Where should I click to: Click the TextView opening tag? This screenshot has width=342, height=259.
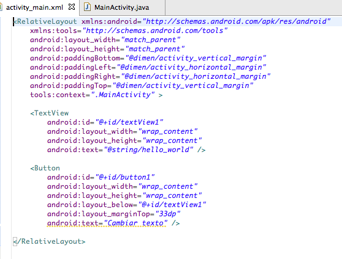pyautogui.click(x=50, y=113)
